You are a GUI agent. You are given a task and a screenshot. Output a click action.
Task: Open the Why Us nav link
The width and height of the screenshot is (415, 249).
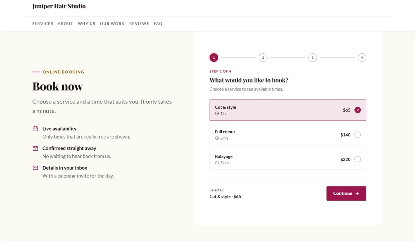tap(86, 24)
